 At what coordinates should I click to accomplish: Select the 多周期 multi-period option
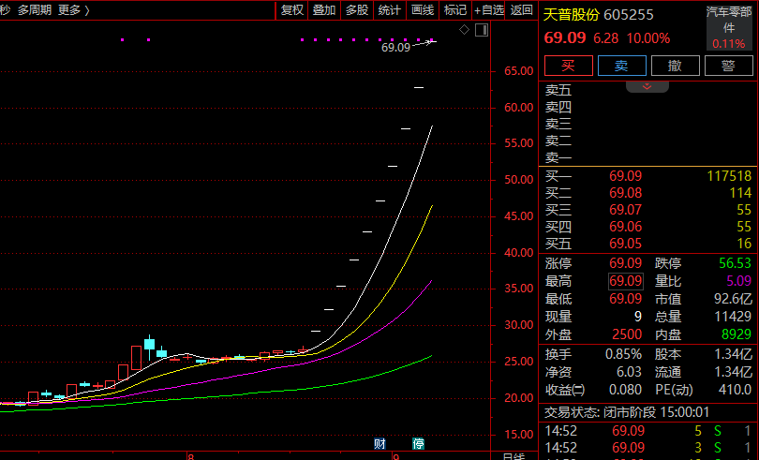coord(35,10)
